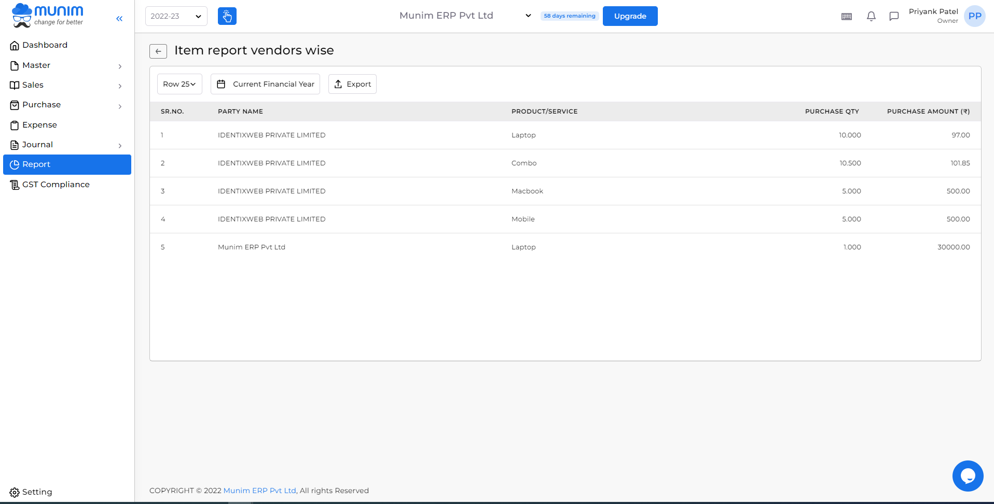Click the Item report vendors wise title

point(254,50)
